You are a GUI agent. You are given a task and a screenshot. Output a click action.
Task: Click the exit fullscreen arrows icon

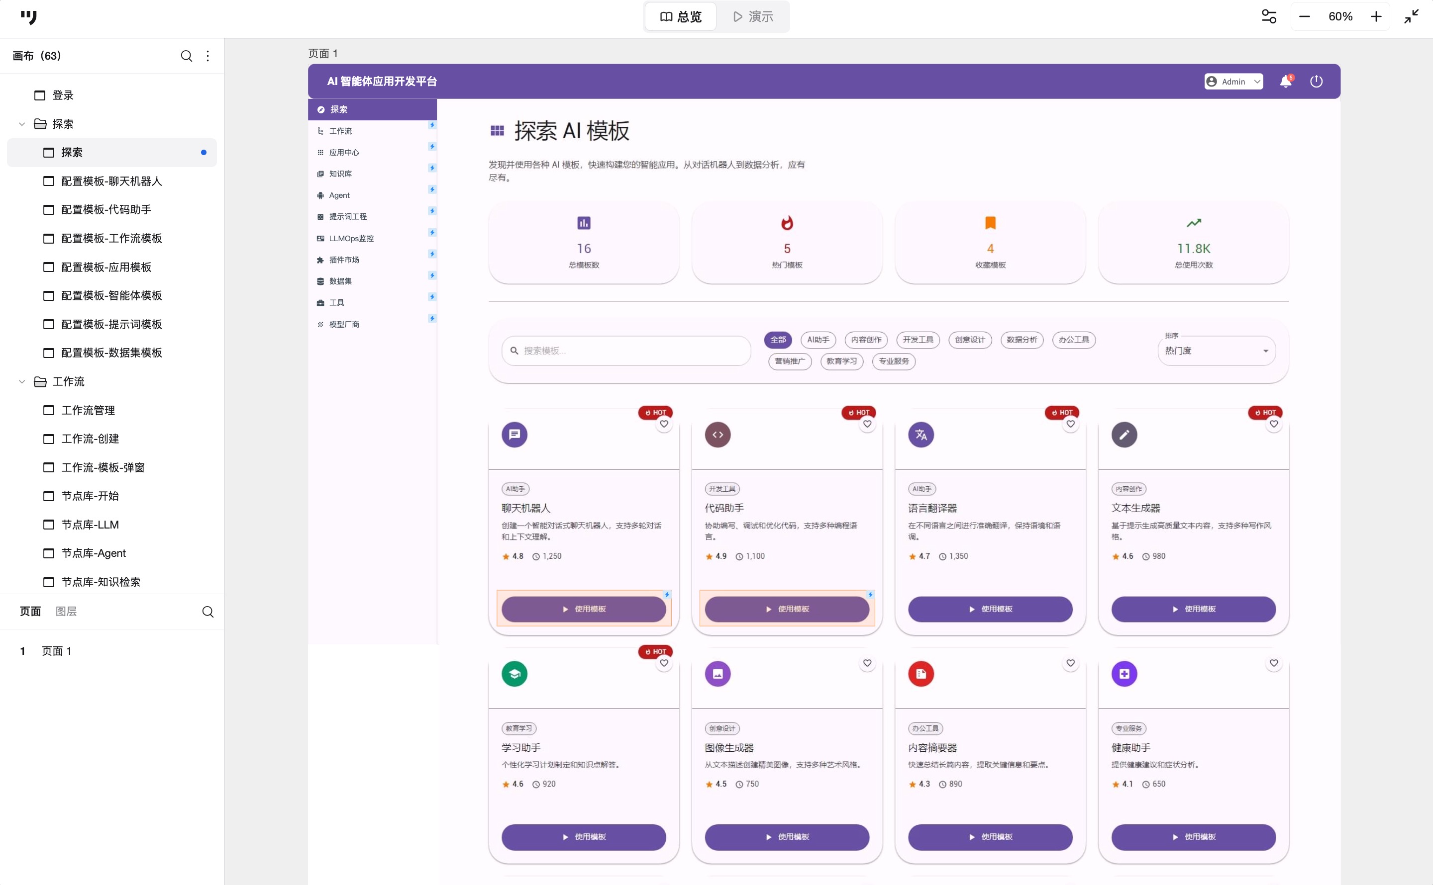(x=1411, y=16)
